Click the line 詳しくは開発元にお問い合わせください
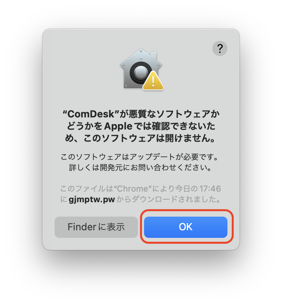Screen dimensions: 282x306 click(140, 168)
